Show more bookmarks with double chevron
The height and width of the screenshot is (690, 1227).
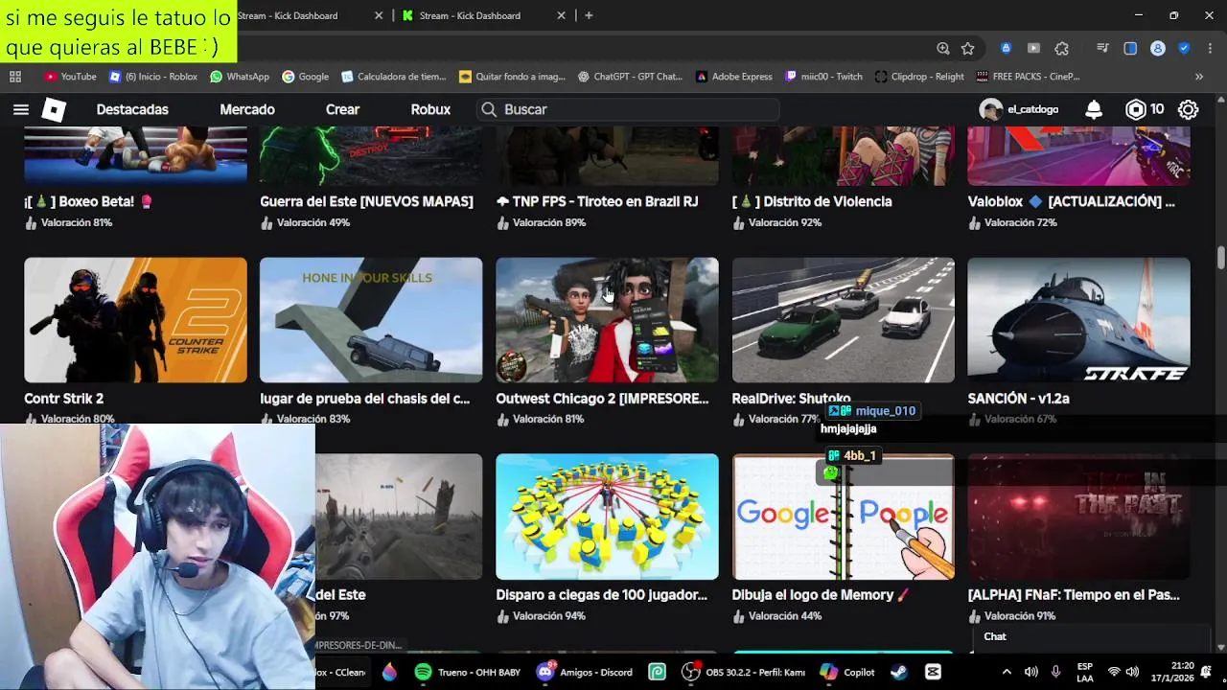click(x=1198, y=77)
